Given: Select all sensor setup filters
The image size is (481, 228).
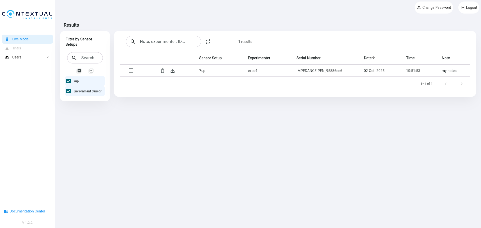Looking at the screenshot, I should tap(79, 71).
